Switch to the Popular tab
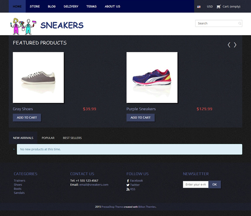 [48, 138]
